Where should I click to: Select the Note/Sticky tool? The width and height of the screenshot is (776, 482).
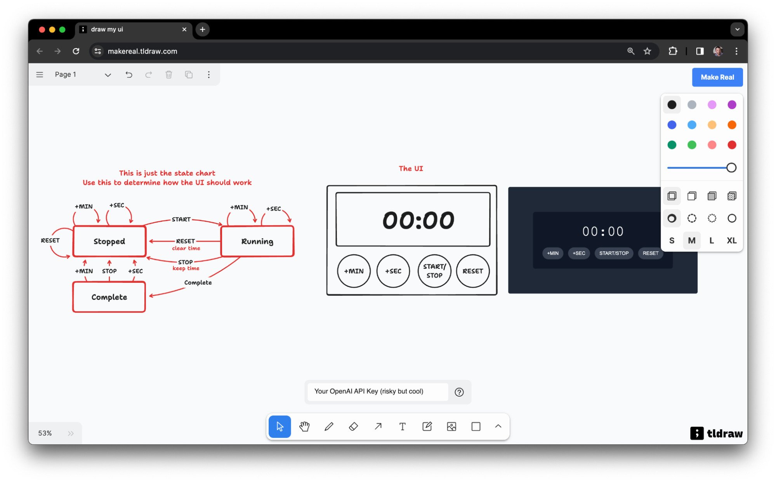[x=427, y=426]
